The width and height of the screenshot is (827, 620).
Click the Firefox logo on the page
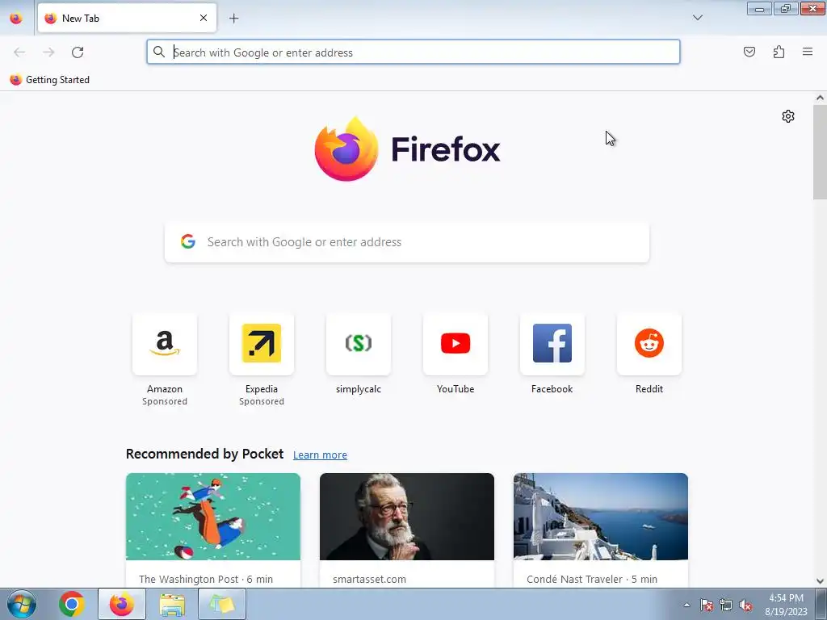pyautogui.click(x=407, y=149)
